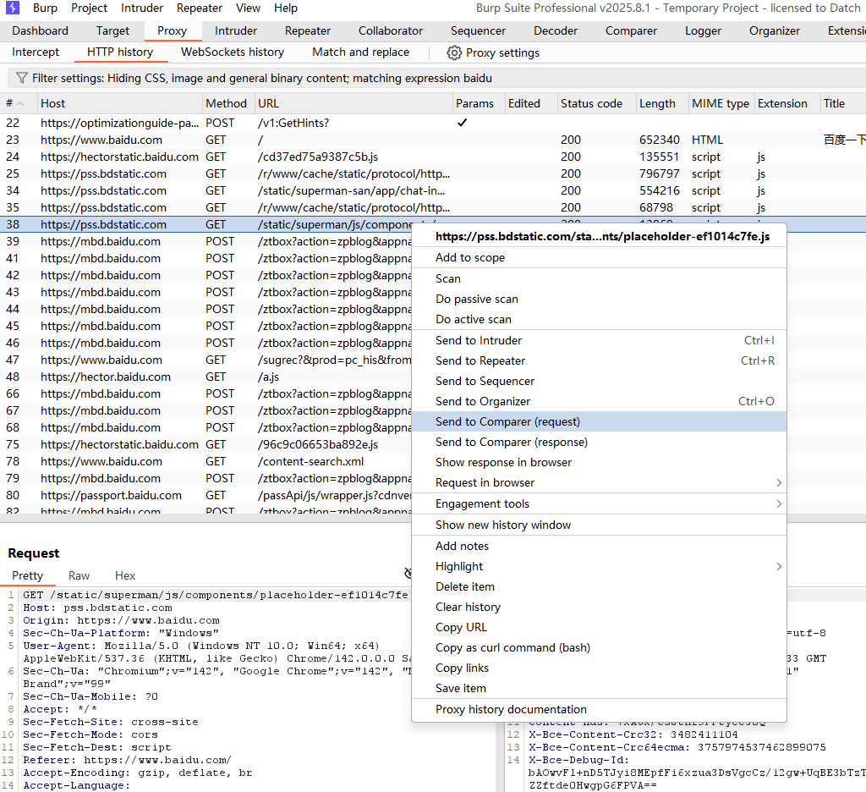Expand Engagement tools submenu arrow
866x792 pixels.
coord(779,504)
